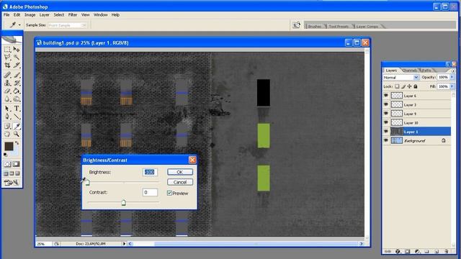This screenshot has height=259, width=461.
Task: Click the switch foreground/background colors arrow
Action: pos(17,143)
